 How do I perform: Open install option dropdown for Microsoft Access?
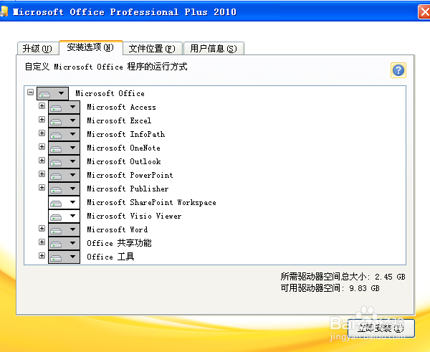[x=64, y=107]
